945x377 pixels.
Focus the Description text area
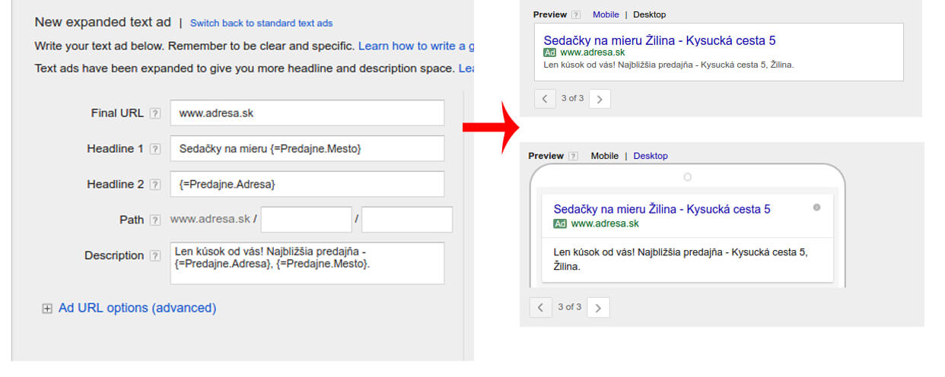click(307, 263)
